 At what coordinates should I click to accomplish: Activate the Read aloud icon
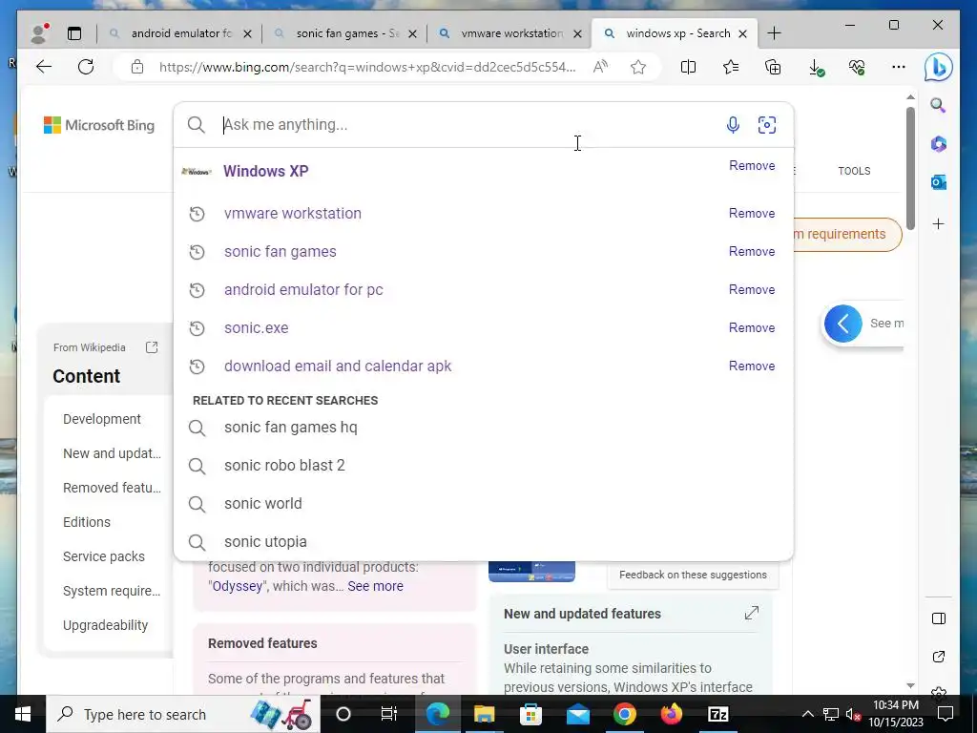point(600,67)
